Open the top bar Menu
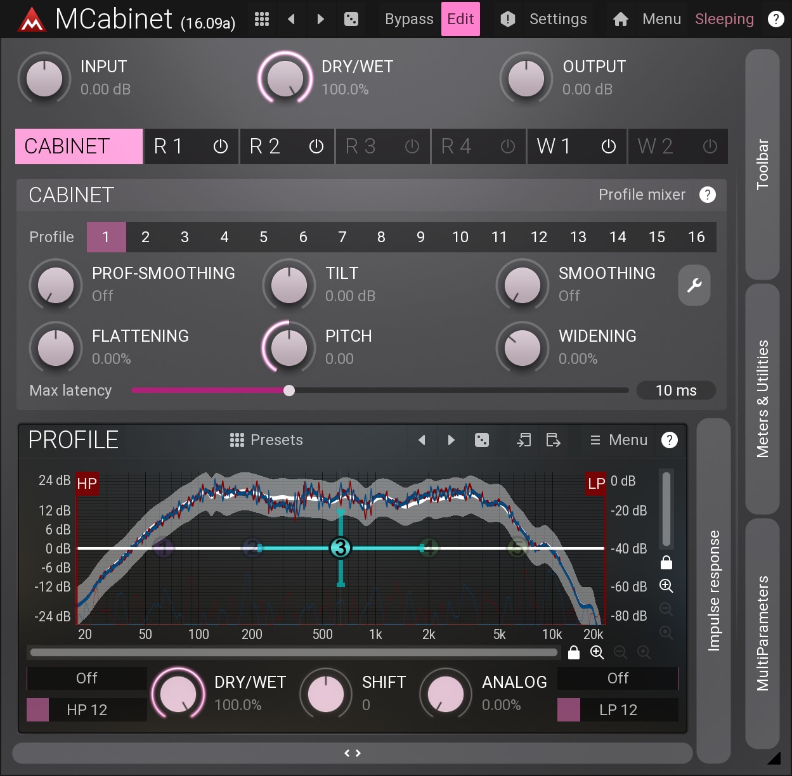 coord(661,19)
